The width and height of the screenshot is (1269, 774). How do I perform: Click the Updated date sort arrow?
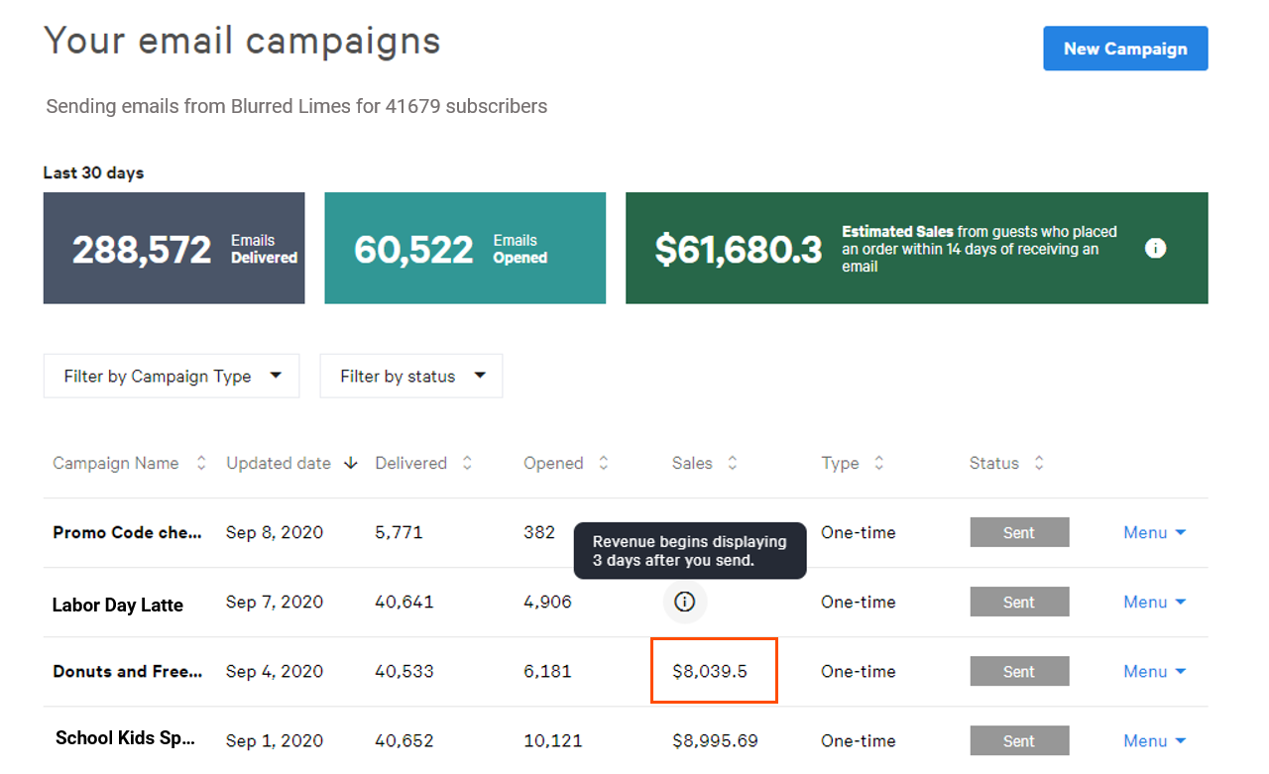tap(350, 463)
